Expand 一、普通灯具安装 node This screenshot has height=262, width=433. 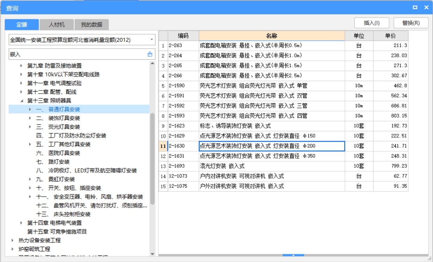(x=30, y=109)
